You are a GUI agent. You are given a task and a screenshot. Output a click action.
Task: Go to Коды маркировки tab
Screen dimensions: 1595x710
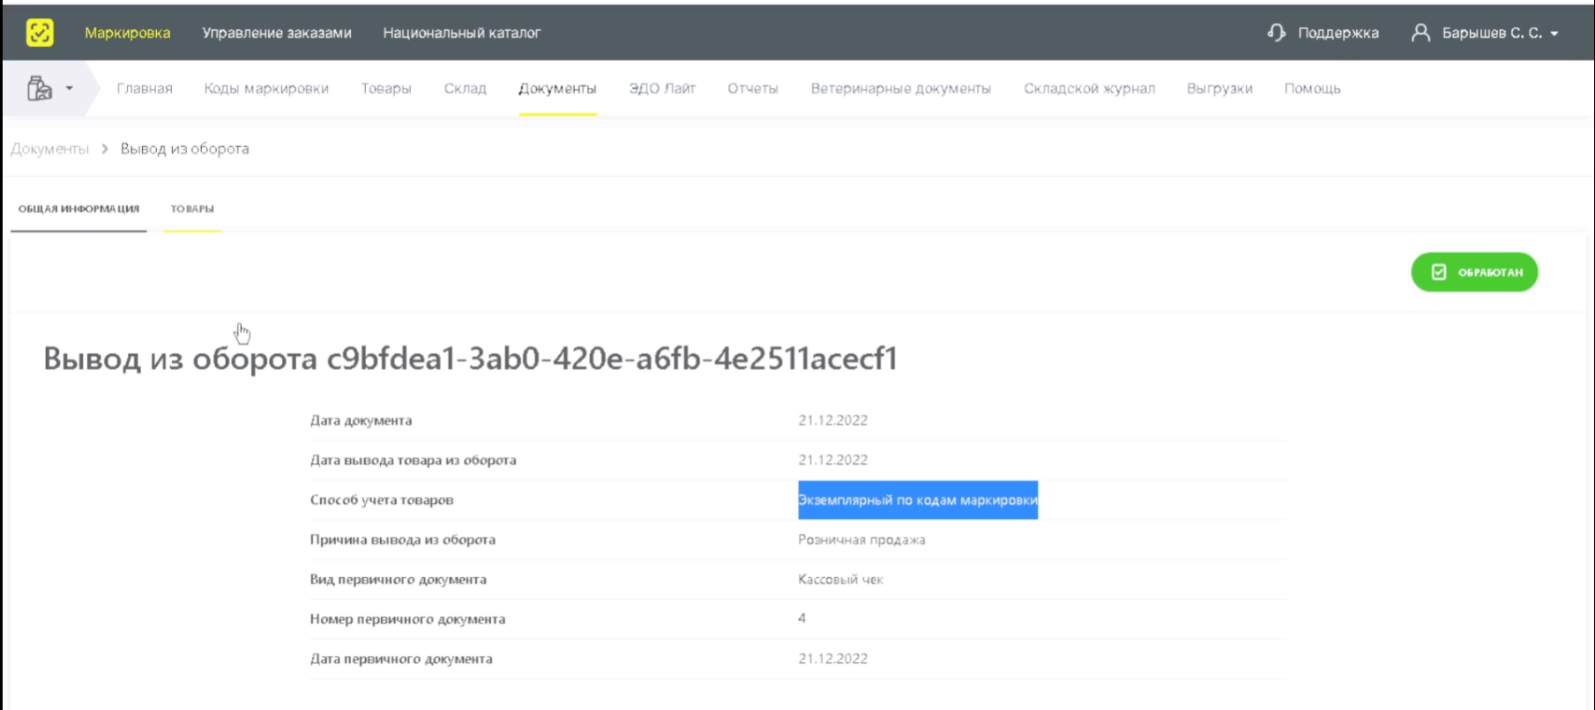pos(266,88)
